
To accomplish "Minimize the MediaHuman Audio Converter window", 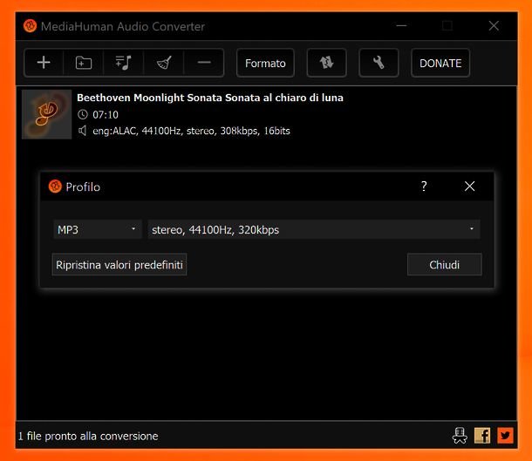I will [401, 26].
